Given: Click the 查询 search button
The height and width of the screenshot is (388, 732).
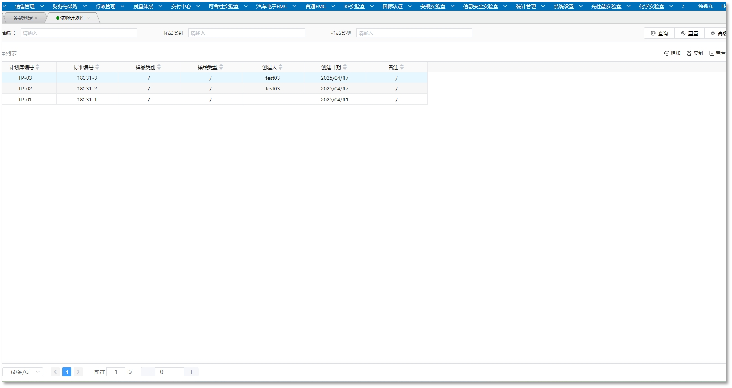Looking at the screenshot, I should tap(659, 33).
